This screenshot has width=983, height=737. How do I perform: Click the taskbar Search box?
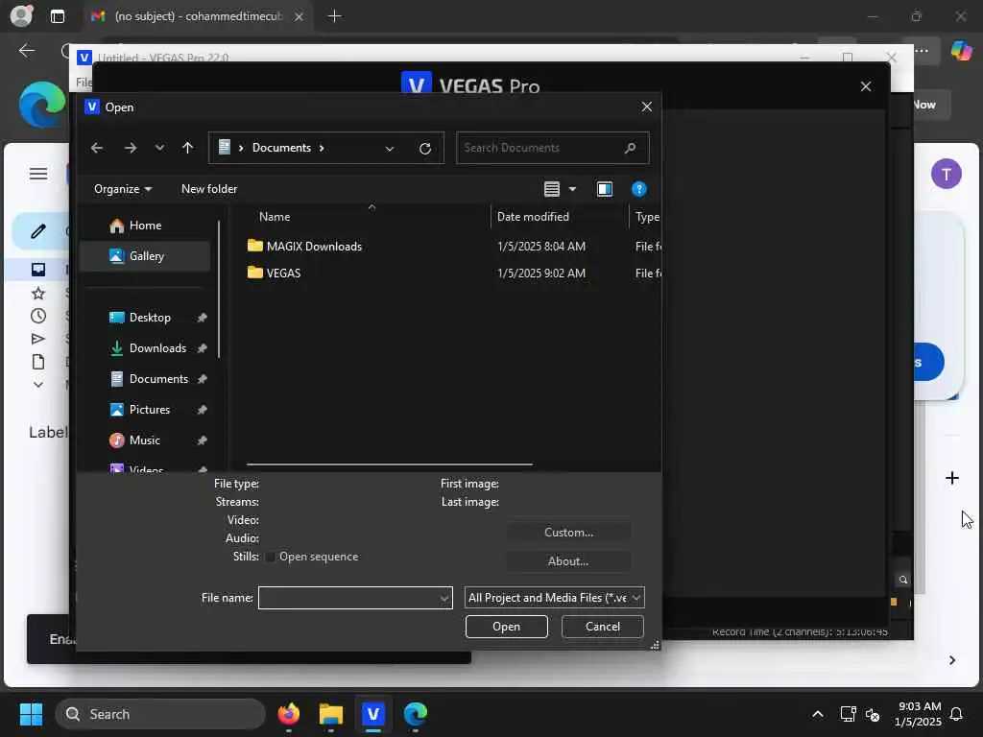[160, 714]
